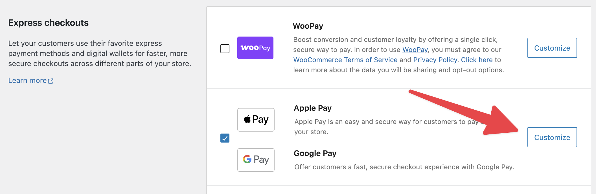This screenshot has width=596, height=194.
Task: Click the Google Pay section title
Action: click(x=315, y=153)
